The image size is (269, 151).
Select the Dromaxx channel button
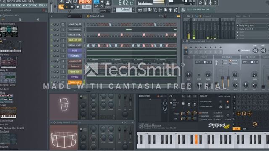click(75, 66)
